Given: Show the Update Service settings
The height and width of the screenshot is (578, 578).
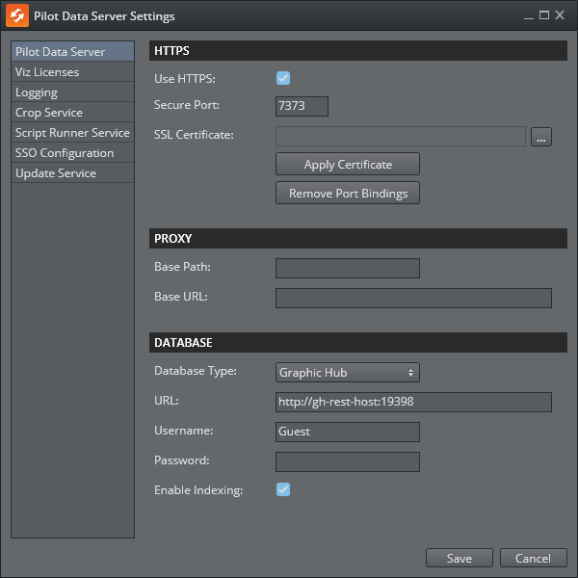Looking at the screenshot, I should tap(72, 173).
